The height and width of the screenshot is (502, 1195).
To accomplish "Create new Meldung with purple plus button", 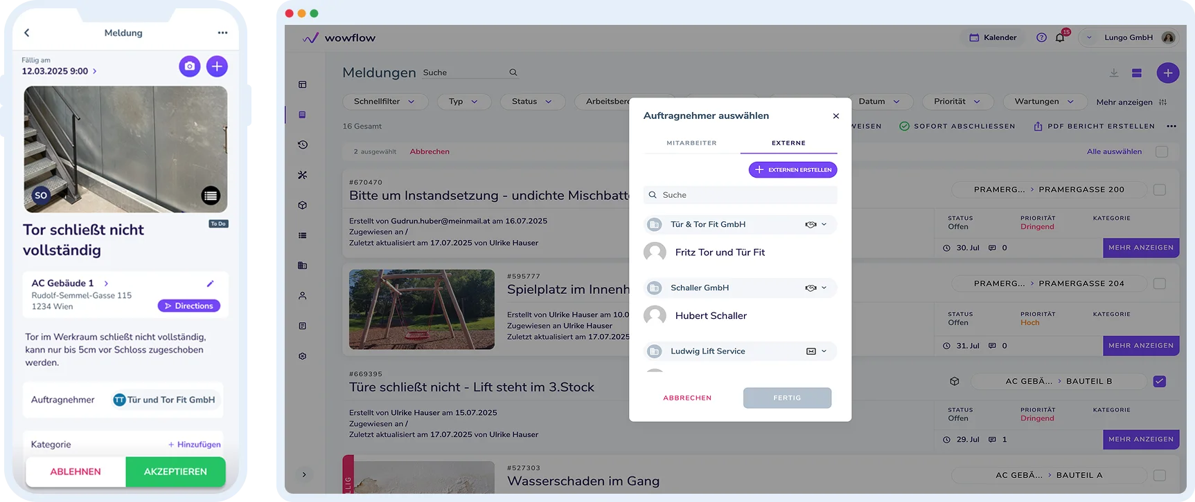I will 1168,73.
